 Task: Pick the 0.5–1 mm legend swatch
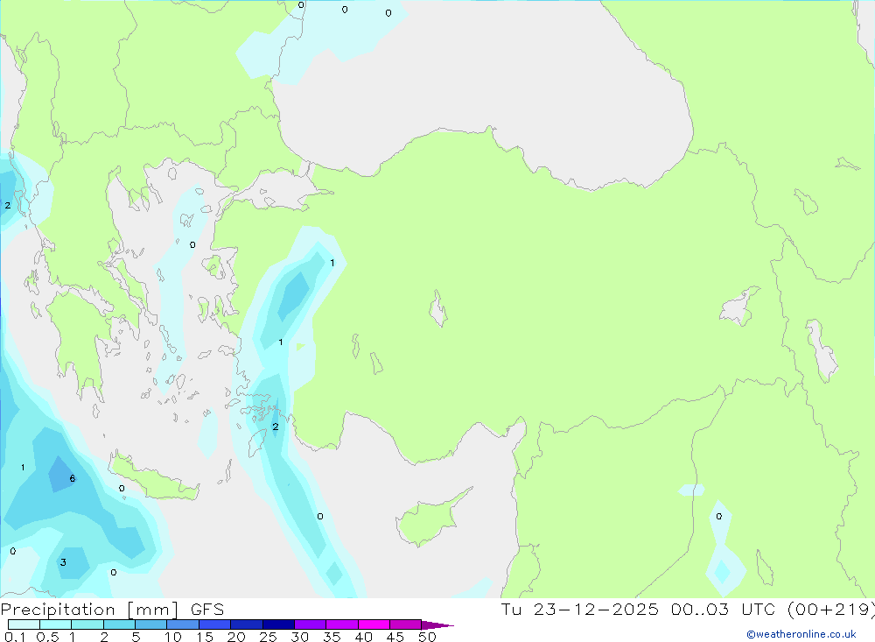pyautogui.click(x=55, y=624)
